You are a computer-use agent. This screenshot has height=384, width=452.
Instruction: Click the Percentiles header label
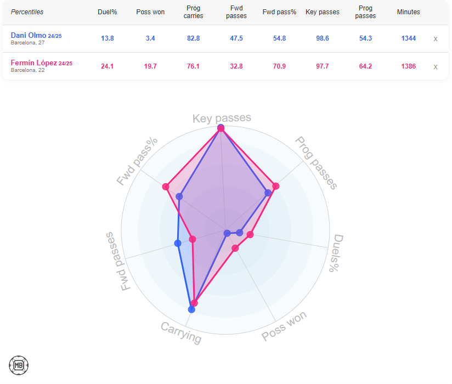tap(27, 12)
